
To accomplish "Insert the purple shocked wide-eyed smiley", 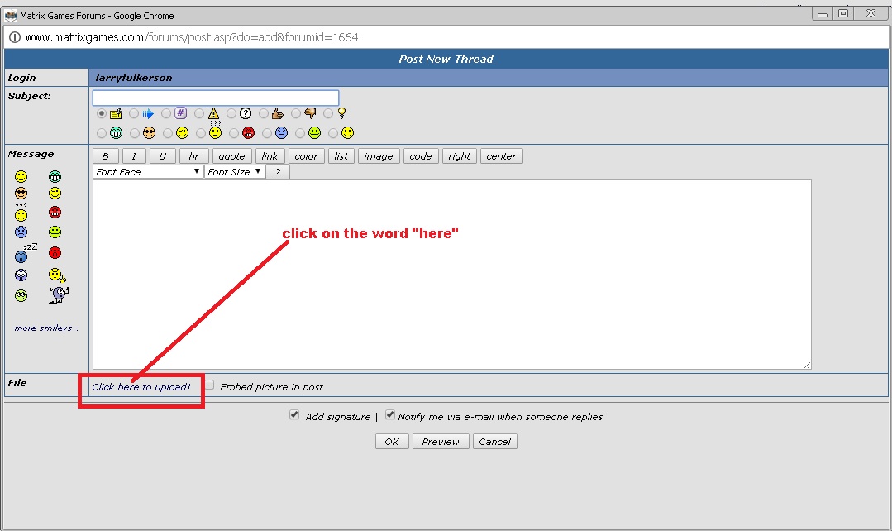I will 21,275.
